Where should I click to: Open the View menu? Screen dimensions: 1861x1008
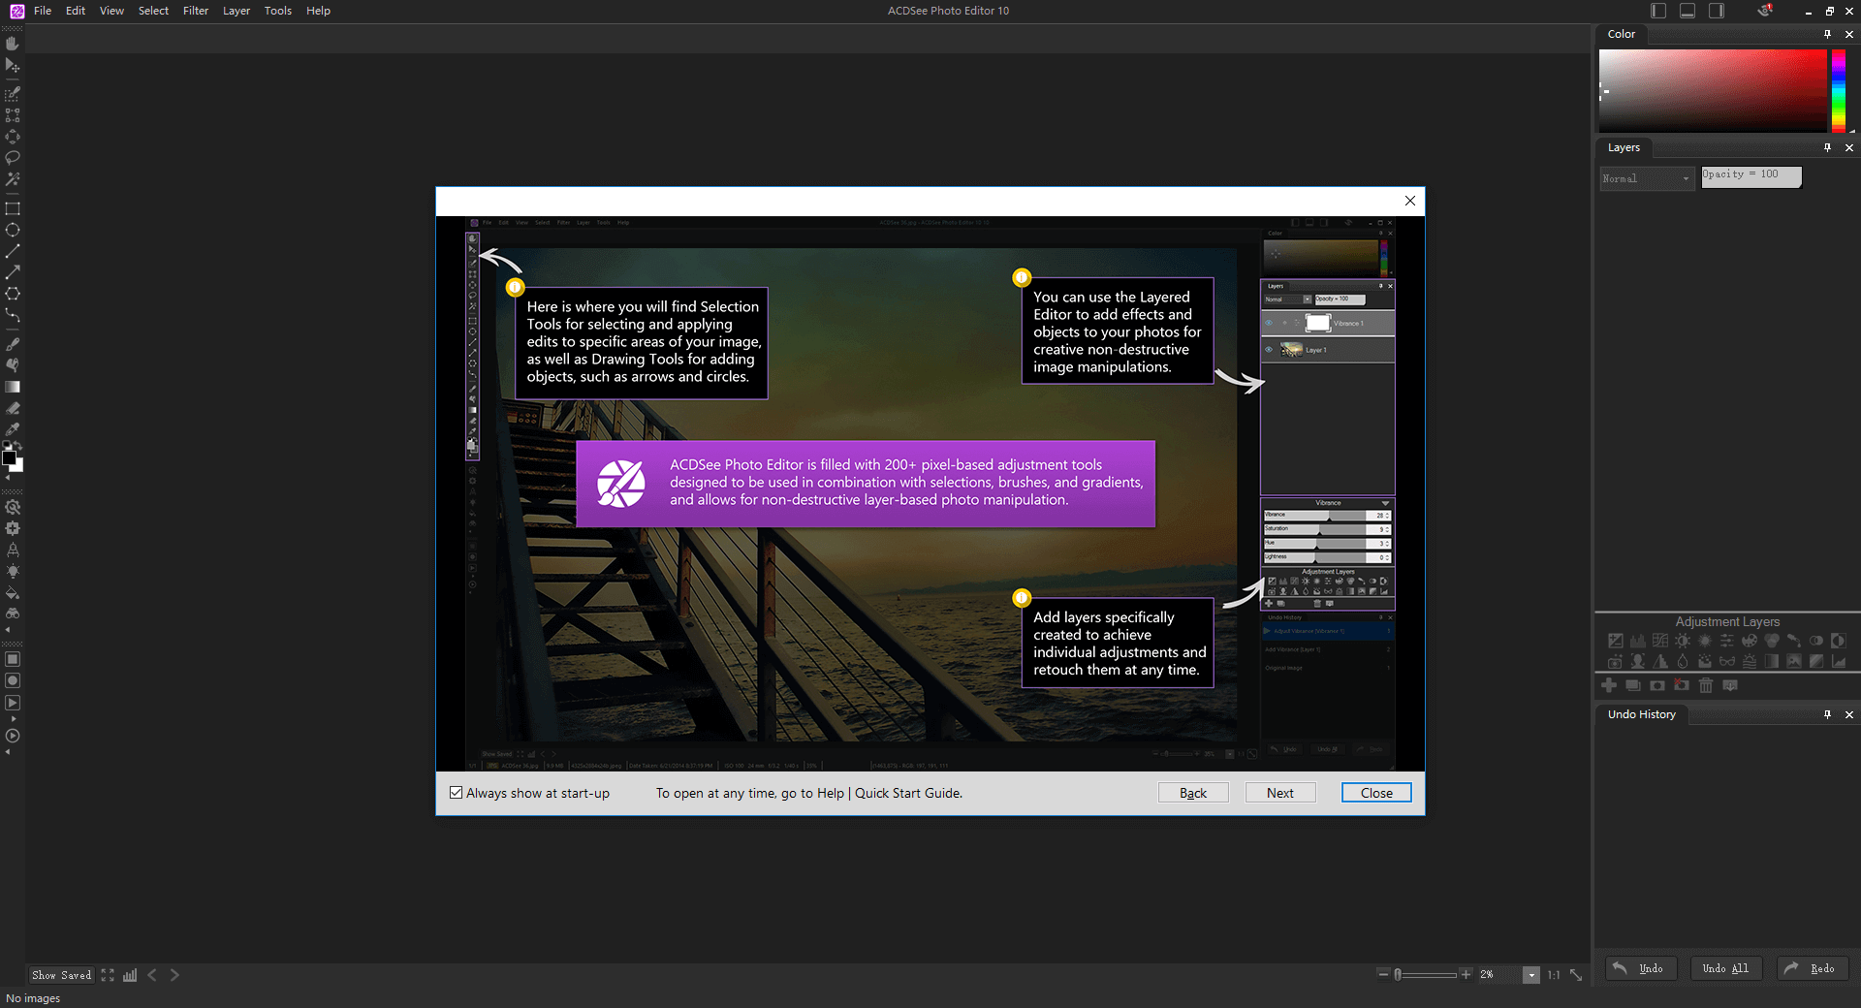coord(111,11)
